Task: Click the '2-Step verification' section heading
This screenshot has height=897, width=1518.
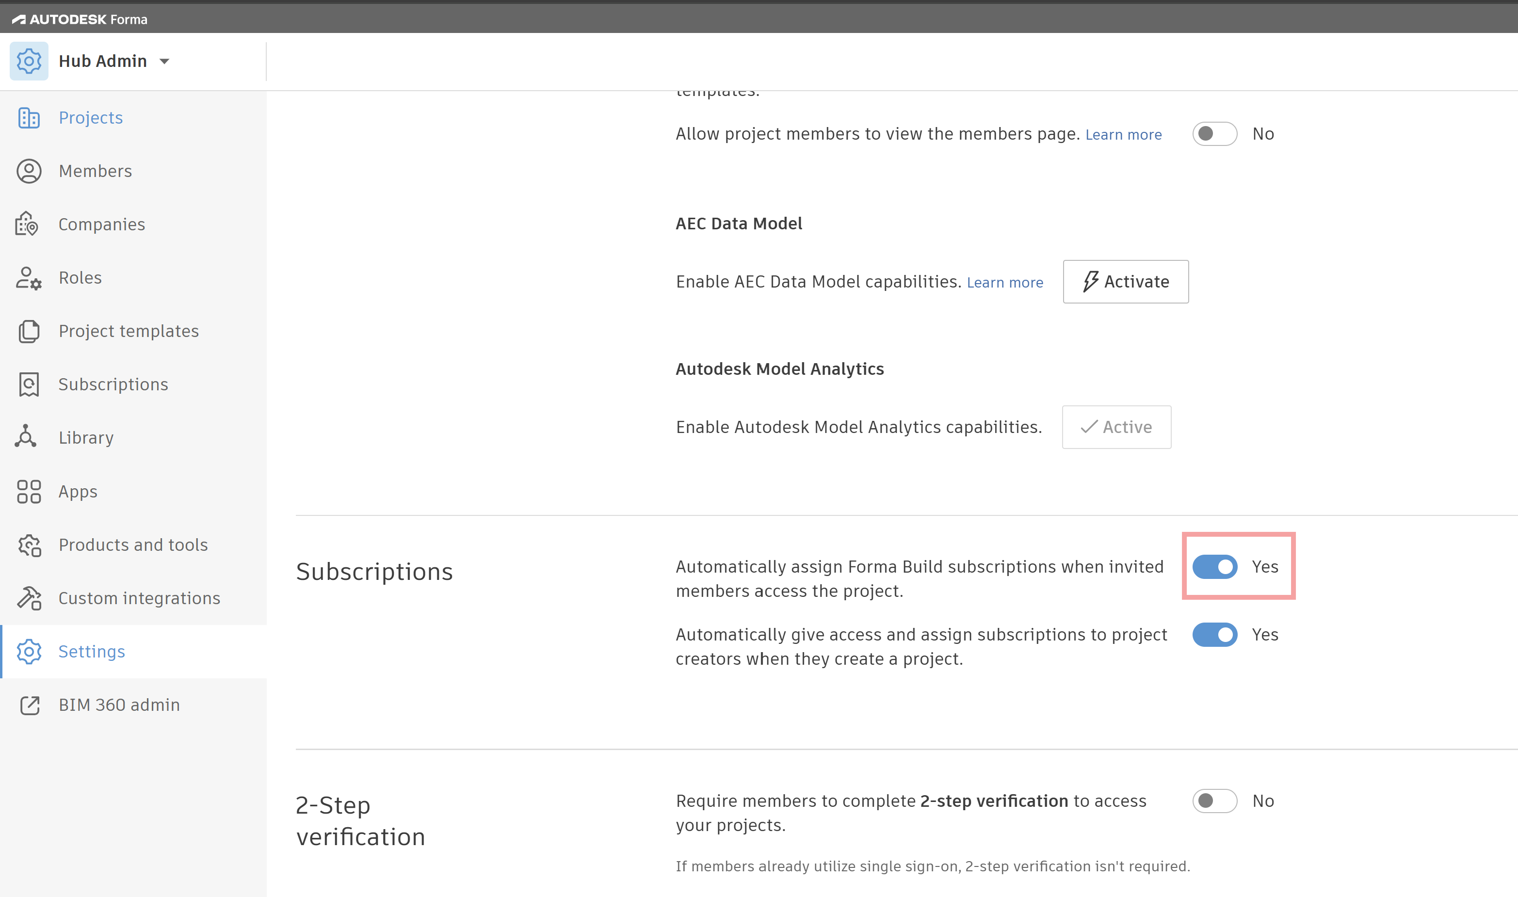Action: pos(360,821)
